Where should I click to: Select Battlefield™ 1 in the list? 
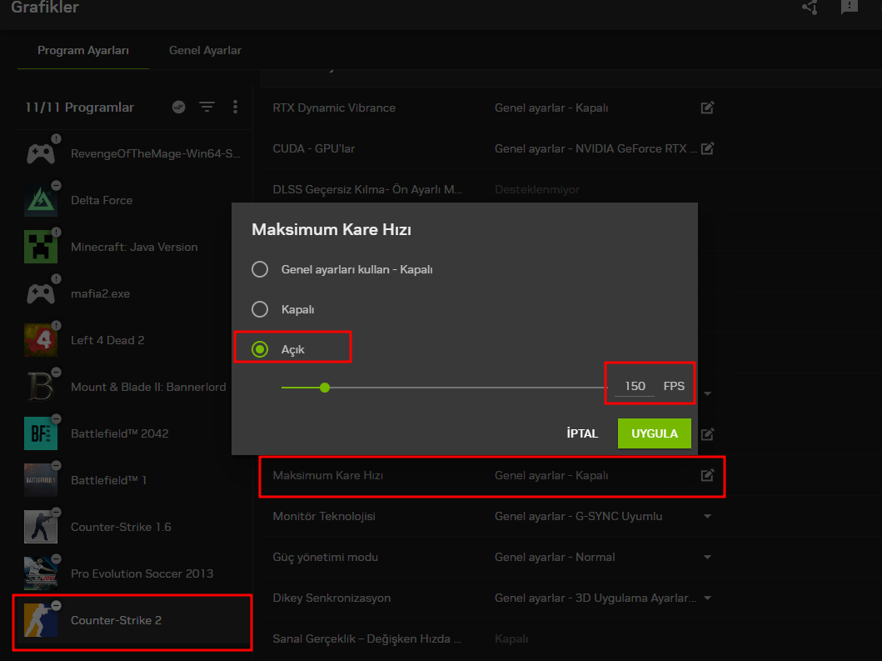134,480
